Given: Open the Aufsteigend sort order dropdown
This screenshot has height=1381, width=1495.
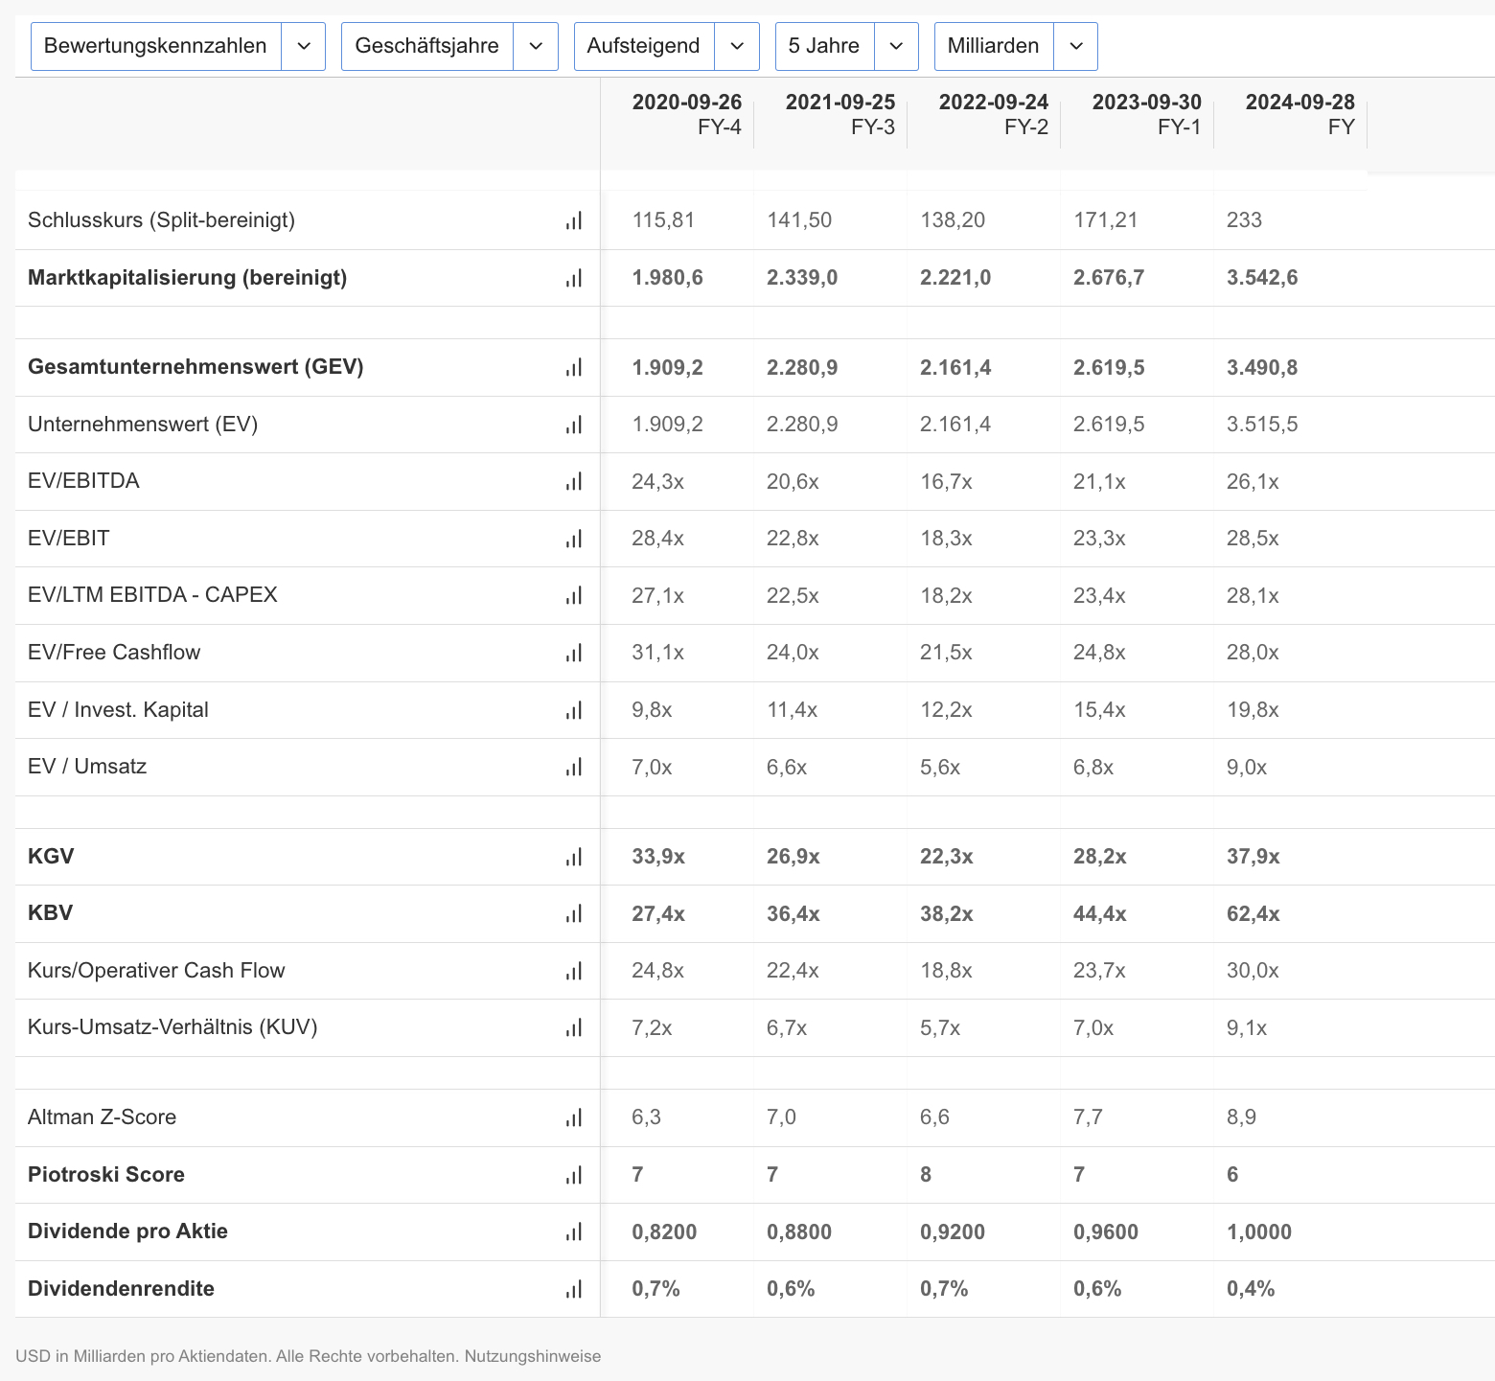Looking at the screenshot, I should (667, 46).
